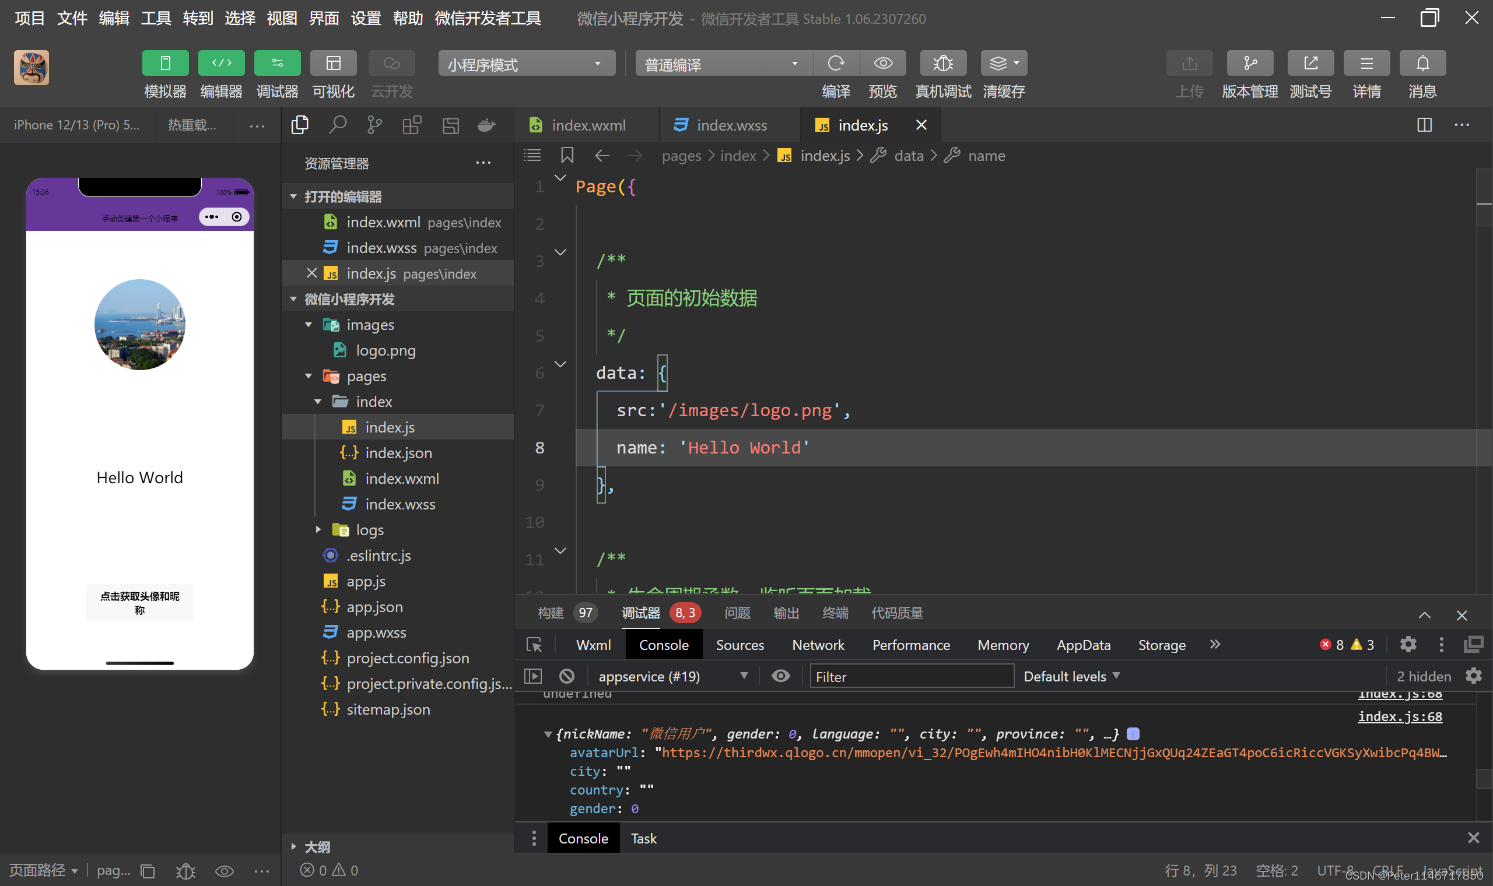
Task: Clear console with the block icon
Action: pos(567,676)
